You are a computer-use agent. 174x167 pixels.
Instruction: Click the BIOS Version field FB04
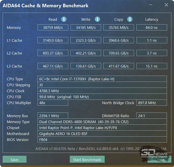tap(102, 139)
